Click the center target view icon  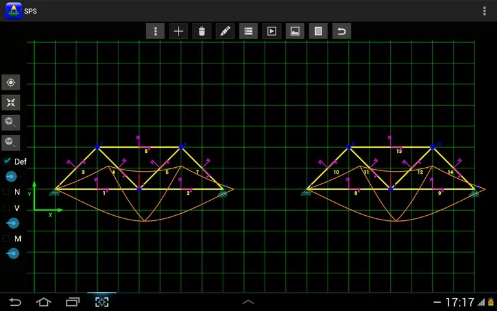11,82
